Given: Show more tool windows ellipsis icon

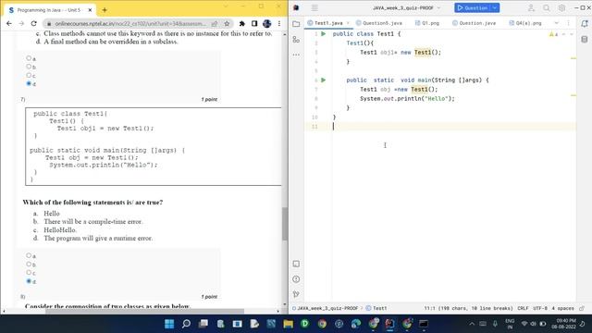Looking at the screenshot, I should point(296,55).
